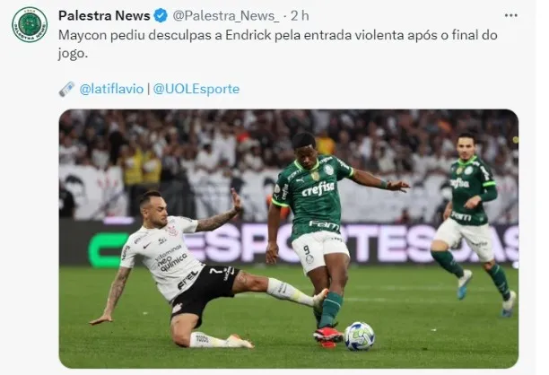Open the @latiflavio mention
The width and height of the screenshot is (549, 375).
pyautogui.click(x=111, y=89)
